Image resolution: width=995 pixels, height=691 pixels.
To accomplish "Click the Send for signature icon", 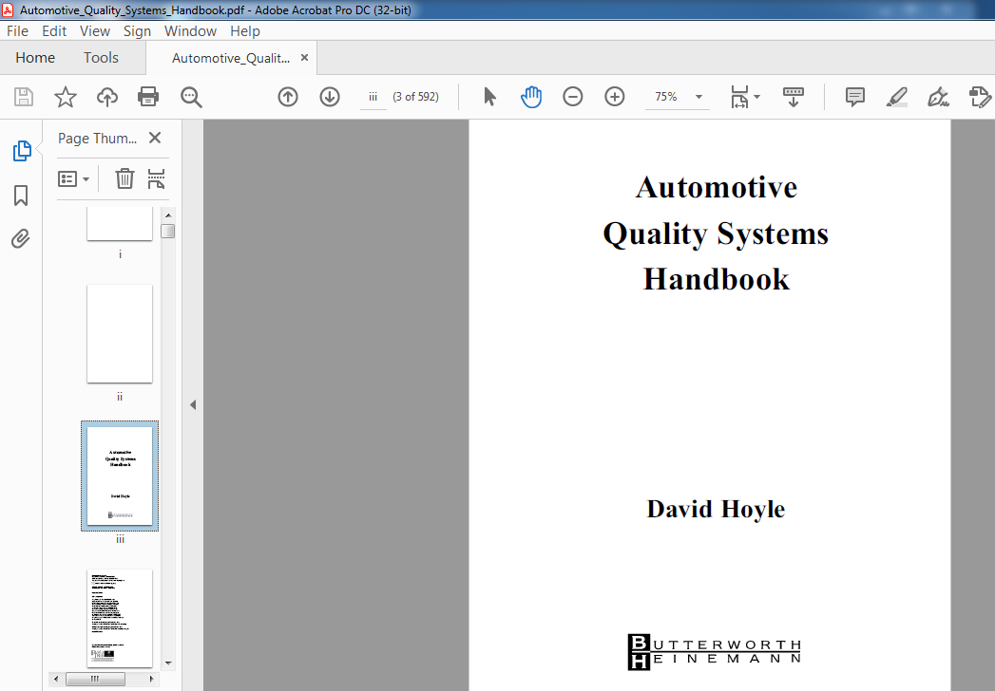I will click(x=980, y=97).
